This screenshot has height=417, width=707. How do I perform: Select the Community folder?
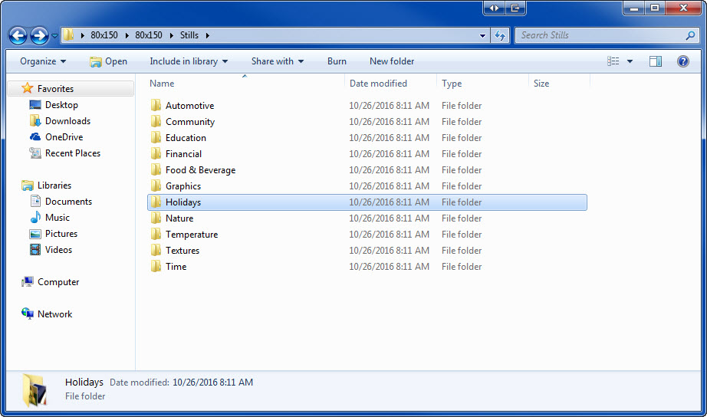tap(190, 122)
